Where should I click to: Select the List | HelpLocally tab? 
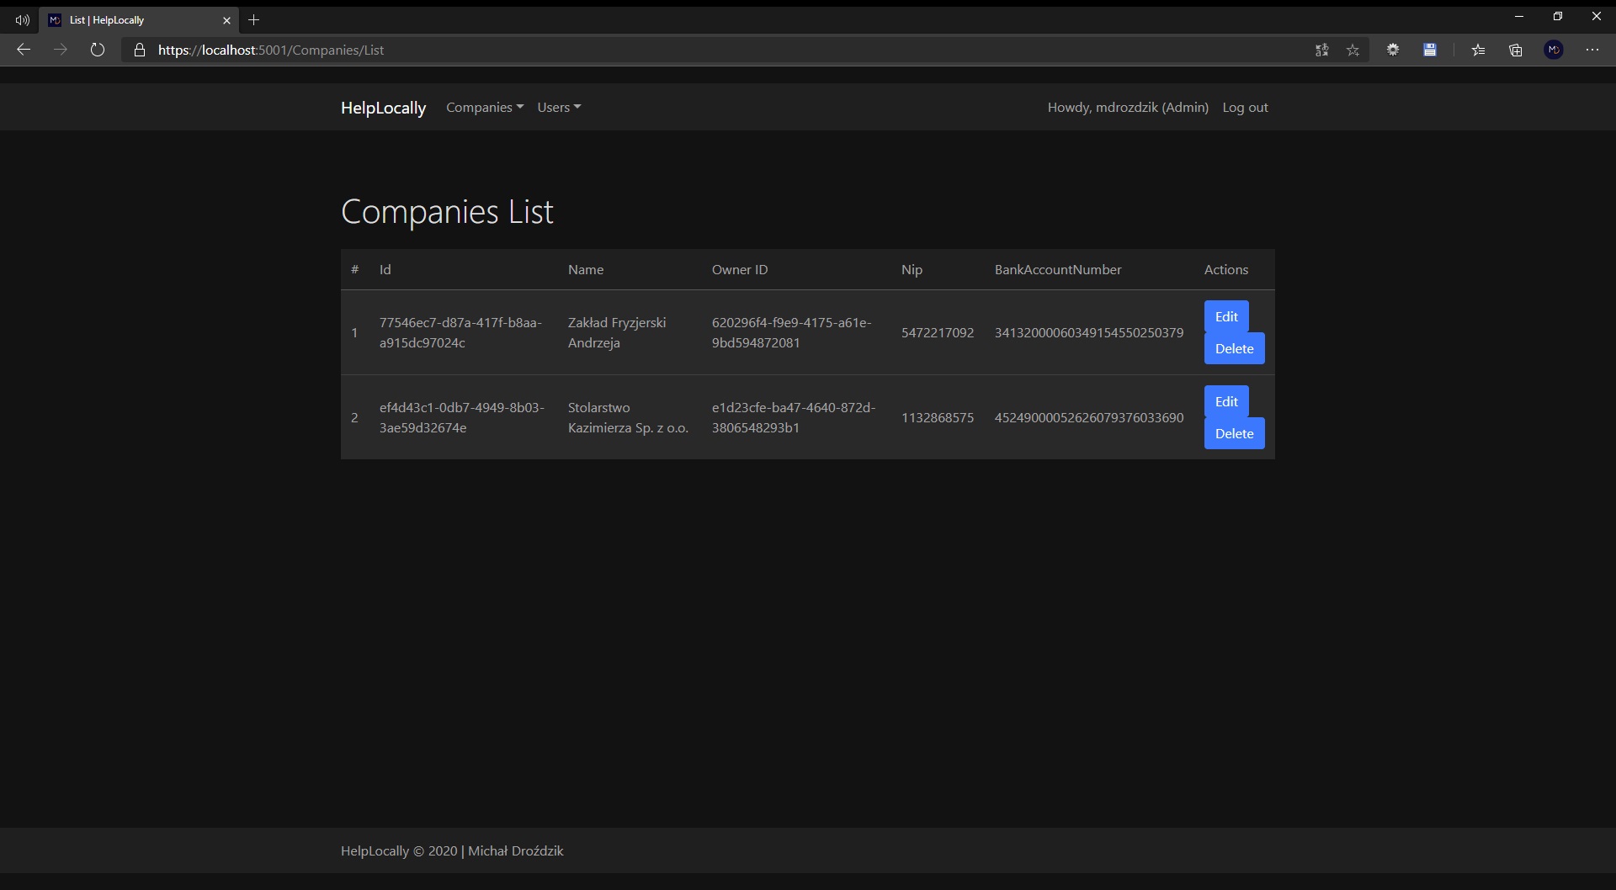coord(139,19)
